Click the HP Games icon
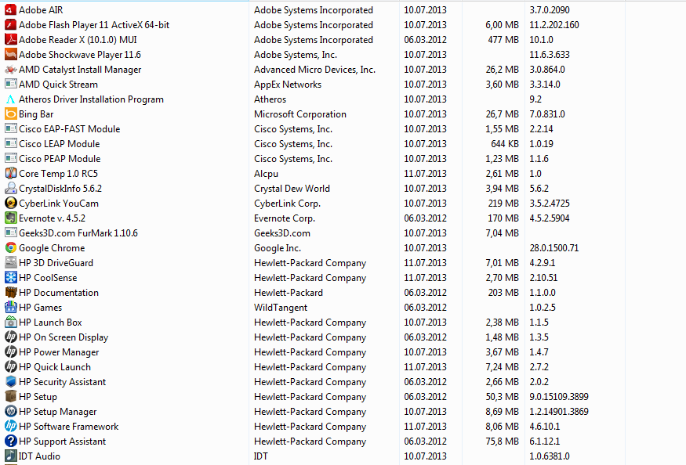Image resolution: width=686 pixels, height=465 pixels. (x=10, y=307)
